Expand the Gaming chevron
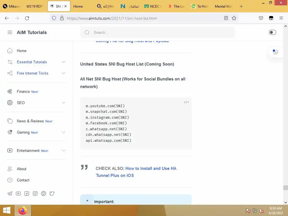 click(63, 132)
